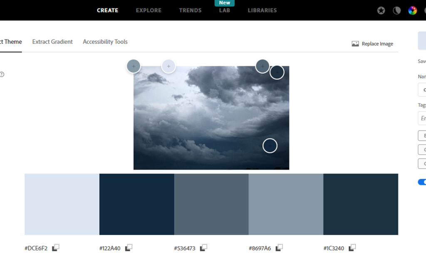Toggle the blue switch on right panel

422,182
